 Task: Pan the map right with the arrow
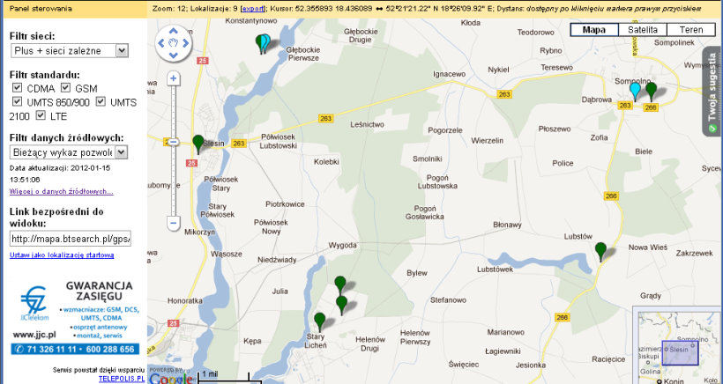tap(186, 43)
